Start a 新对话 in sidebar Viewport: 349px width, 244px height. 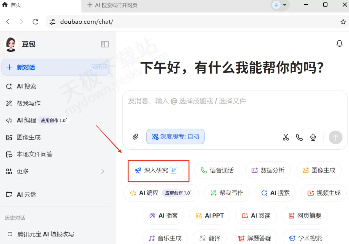click(x=56, y=67)
